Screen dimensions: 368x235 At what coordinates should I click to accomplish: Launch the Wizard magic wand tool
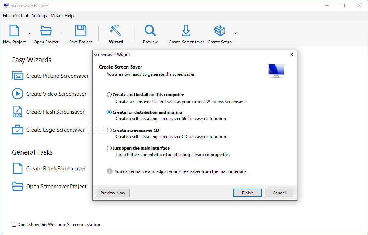pyautogui.click(x=116, y=30)
